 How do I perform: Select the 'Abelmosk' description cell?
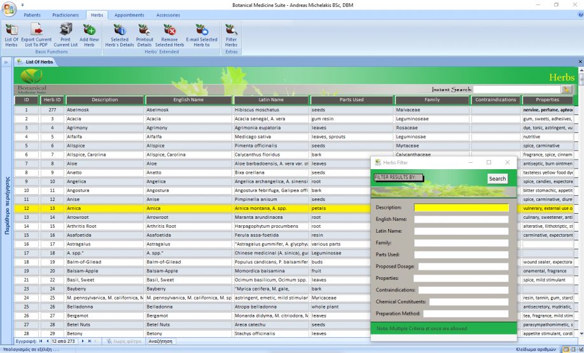[x=105, y=110]
